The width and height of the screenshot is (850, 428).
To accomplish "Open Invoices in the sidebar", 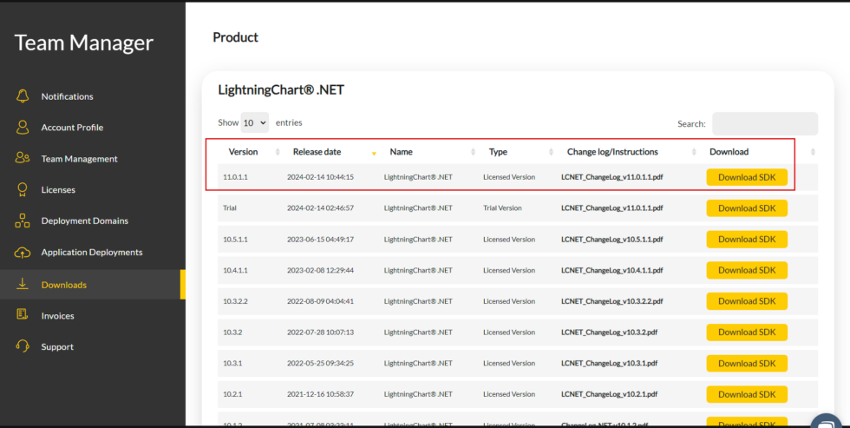I will tap(57, 316).
